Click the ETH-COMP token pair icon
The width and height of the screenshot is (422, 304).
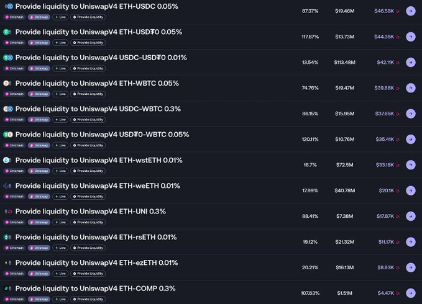pos(7,288)
